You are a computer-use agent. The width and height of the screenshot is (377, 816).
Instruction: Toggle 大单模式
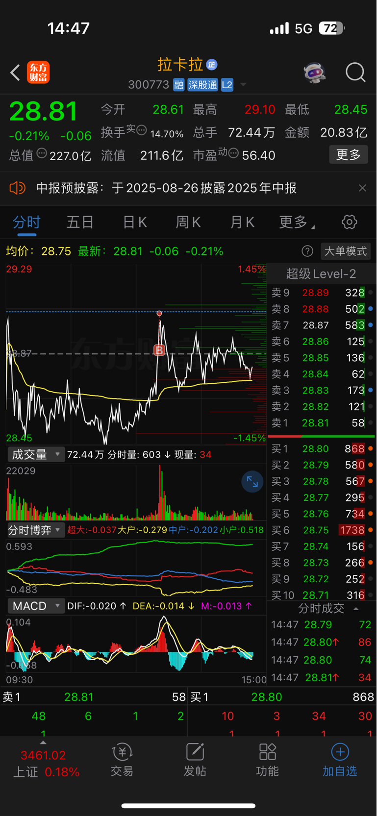tap(346, 251)
